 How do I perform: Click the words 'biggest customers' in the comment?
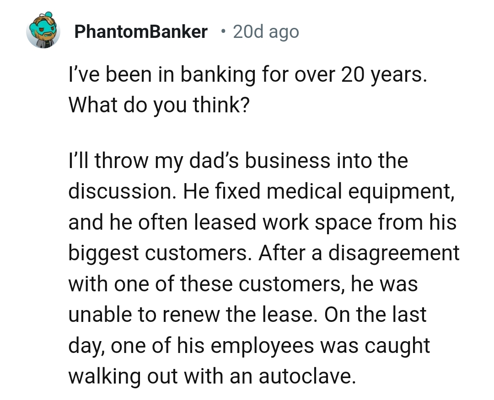(159, 253)
